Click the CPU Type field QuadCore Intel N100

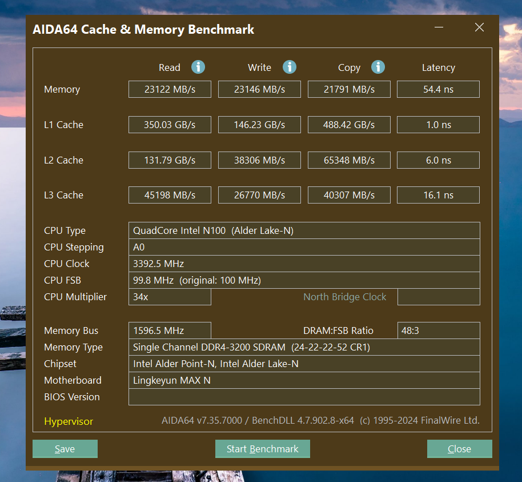304,230
